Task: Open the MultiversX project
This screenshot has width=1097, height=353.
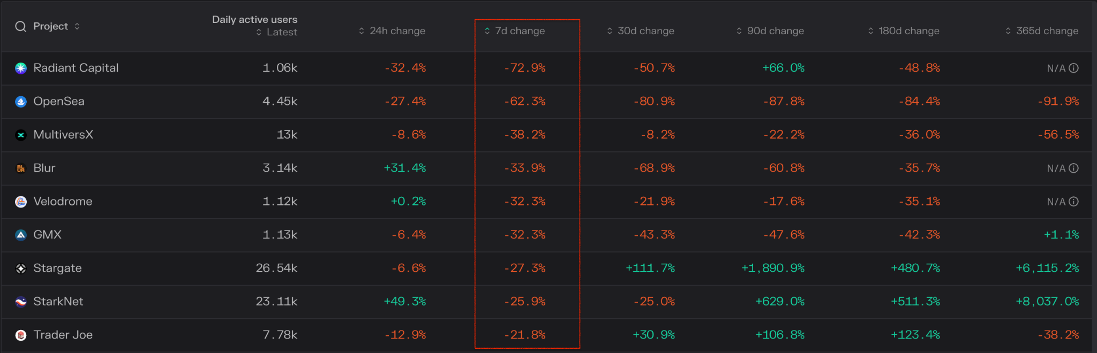Action: pyautogui.click(x=63, y=134)
